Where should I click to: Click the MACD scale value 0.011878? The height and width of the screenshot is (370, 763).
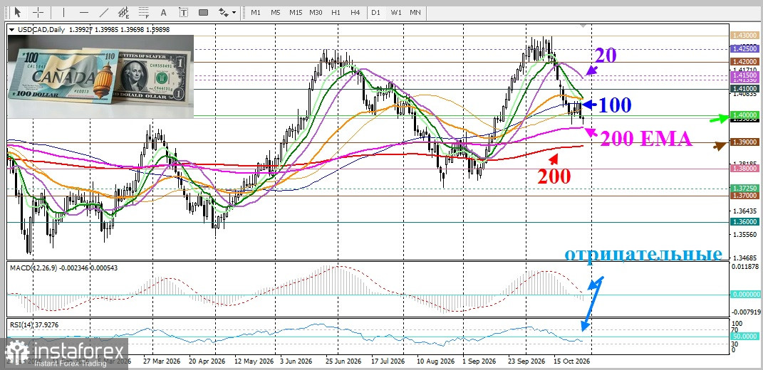pyautogui.click(x=744, y=266)
